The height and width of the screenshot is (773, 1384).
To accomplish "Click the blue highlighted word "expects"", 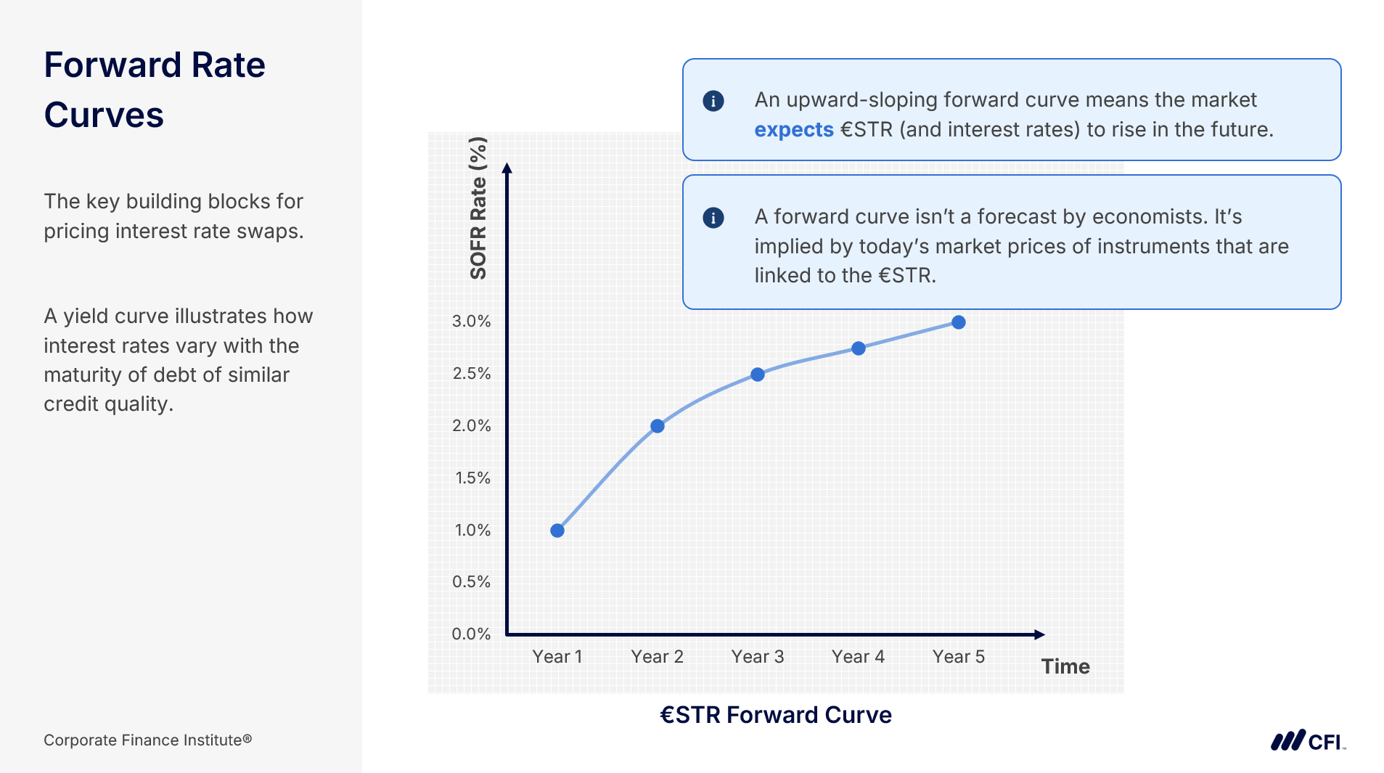I will pyautogui.click(x=794, y=130).
